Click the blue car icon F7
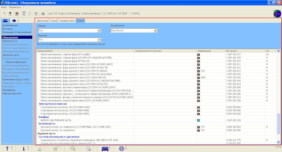The width and height of the screenshot is (282, 152). (x=105, y=148)
